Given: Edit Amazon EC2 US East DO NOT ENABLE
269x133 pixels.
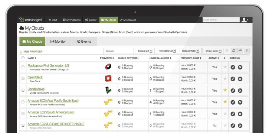Looking at the screenshot, I should 233,126.
